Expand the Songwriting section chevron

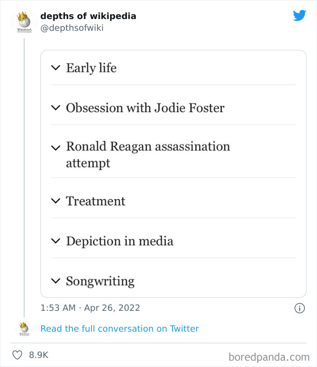click(56, 281)
